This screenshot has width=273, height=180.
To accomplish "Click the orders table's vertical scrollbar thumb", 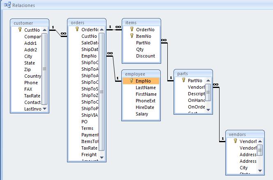I will (102, 92).
